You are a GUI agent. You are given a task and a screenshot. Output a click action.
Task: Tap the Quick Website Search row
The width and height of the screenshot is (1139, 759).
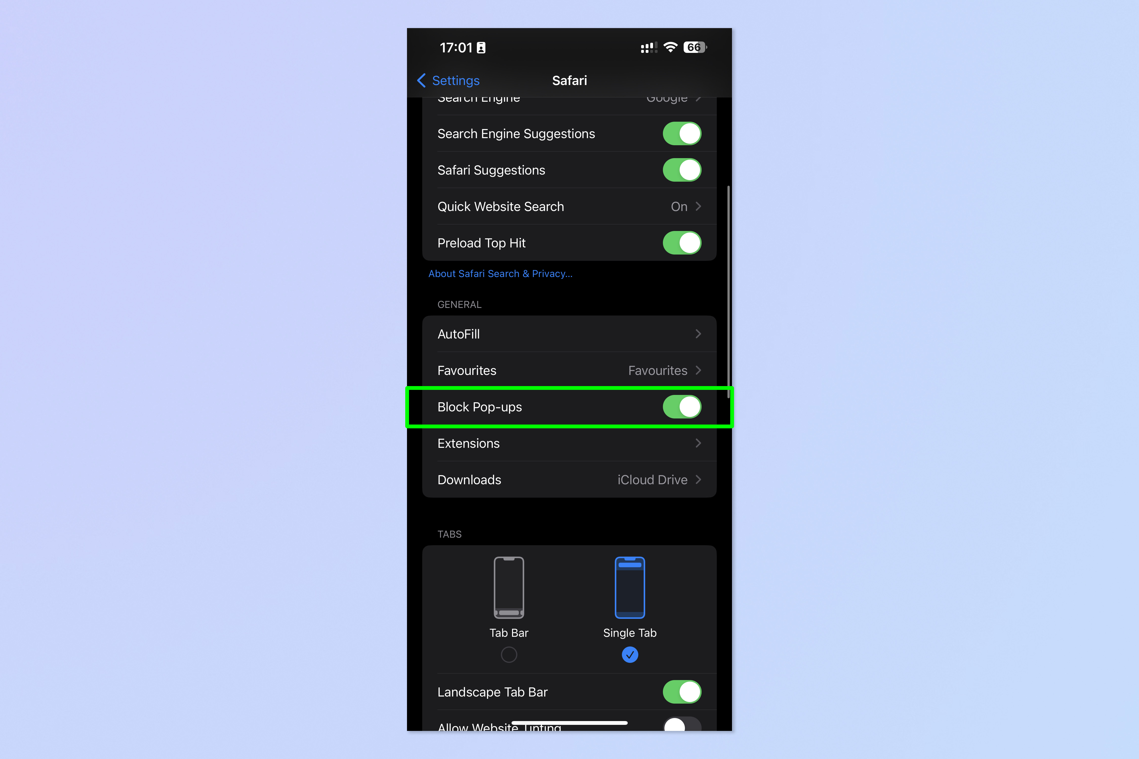(x=569, y=207)
